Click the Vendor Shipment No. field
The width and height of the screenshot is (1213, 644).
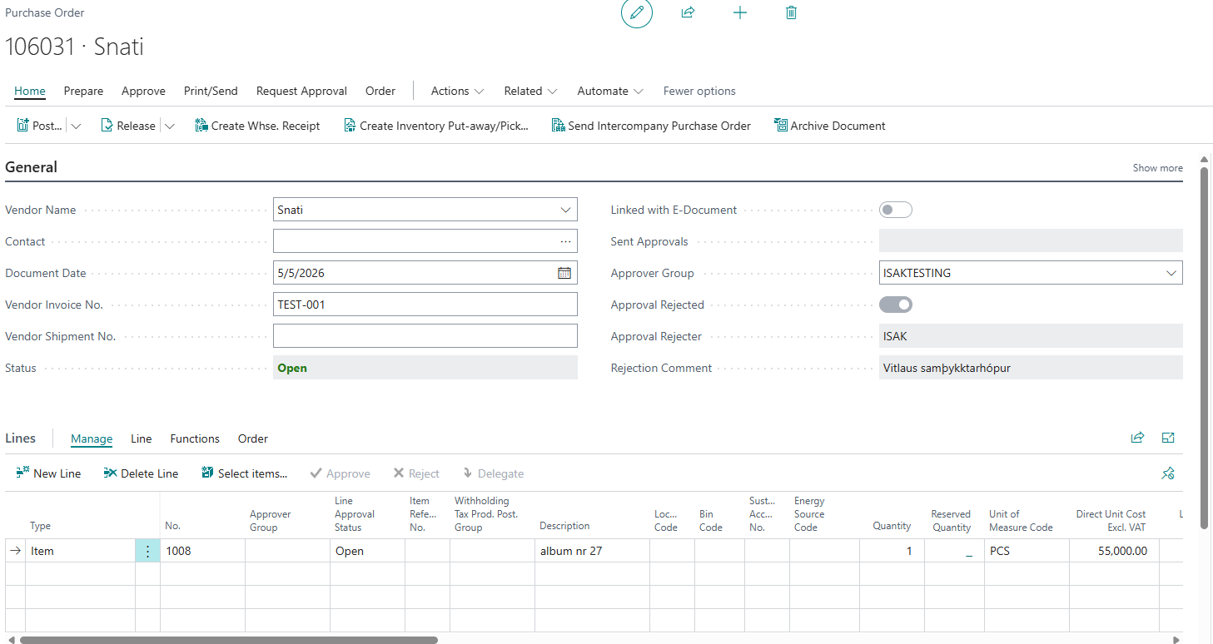tap(425, 336)
